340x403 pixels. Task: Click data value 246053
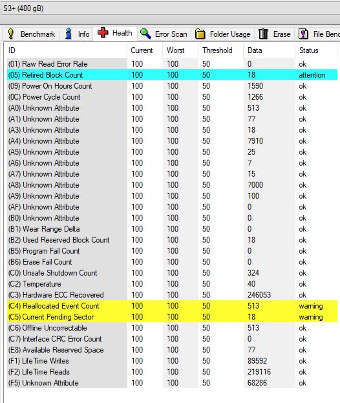click(x=259, y=295)
